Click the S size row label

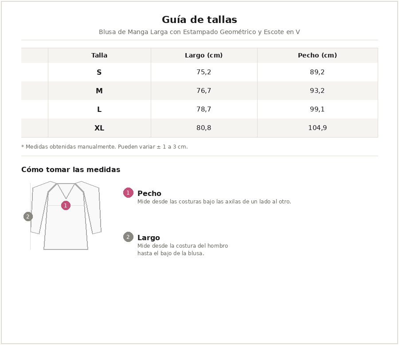point(99,72)
